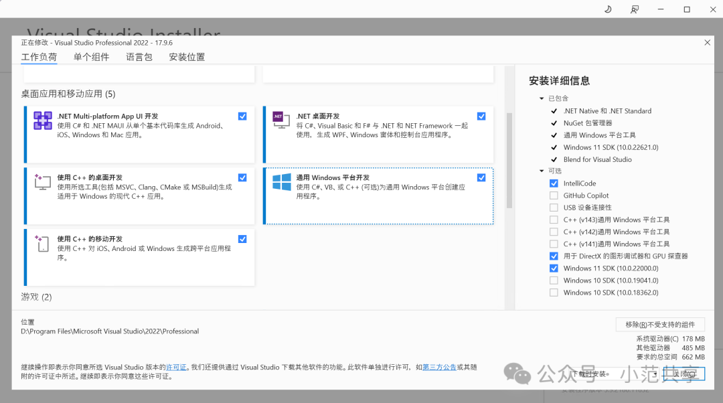Uncheck the .NET 桌面开发 workload

481,116
